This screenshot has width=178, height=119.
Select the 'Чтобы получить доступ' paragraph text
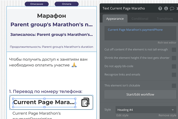[x=48, y=62]
